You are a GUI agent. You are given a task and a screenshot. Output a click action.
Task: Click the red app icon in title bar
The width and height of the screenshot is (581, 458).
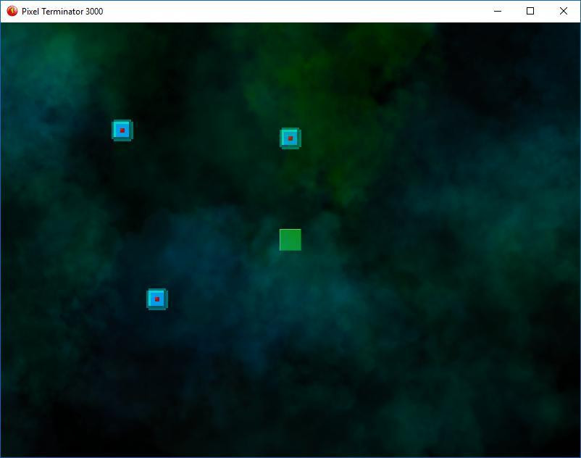coord(12,11)
